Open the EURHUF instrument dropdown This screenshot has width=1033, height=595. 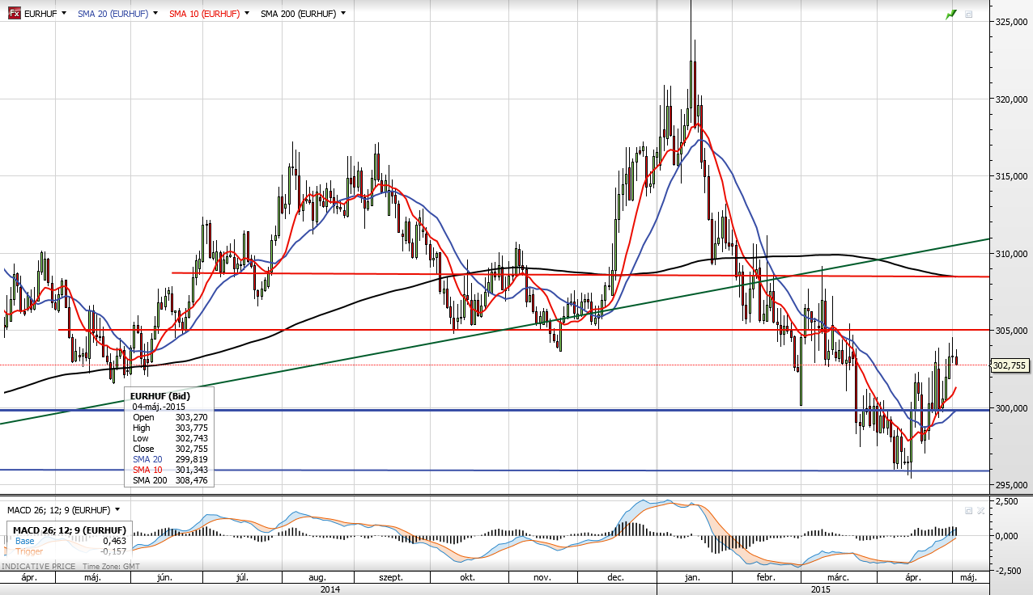click(x=65, y=13)
